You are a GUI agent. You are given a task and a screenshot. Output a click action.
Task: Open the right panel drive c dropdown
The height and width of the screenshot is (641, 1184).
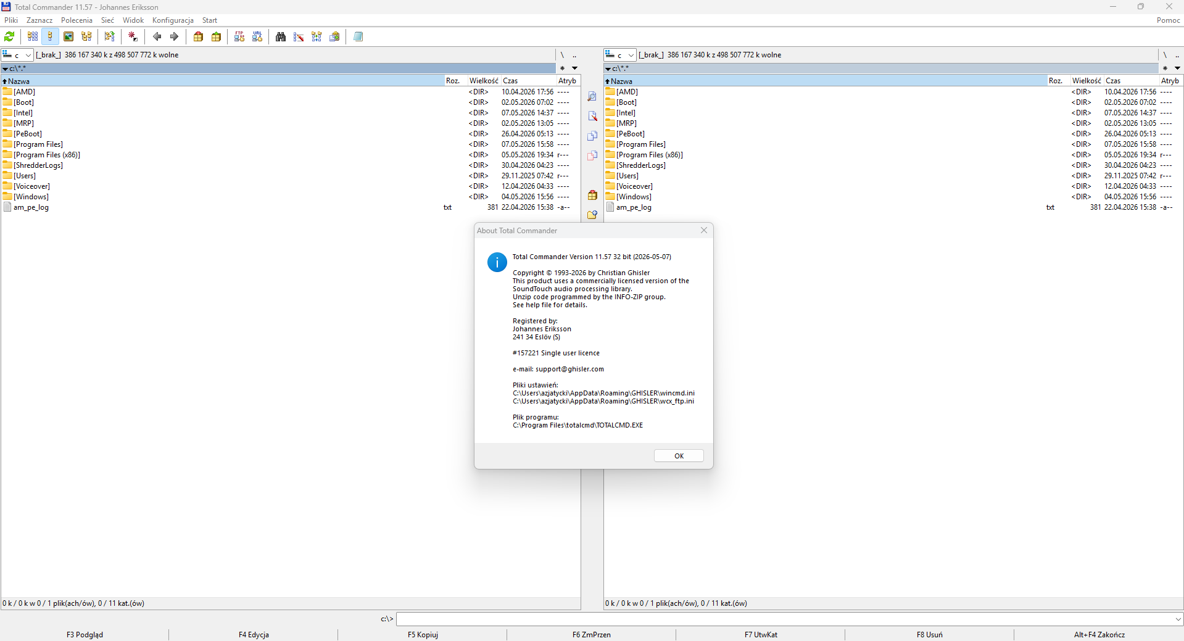(x=620, y=55)
